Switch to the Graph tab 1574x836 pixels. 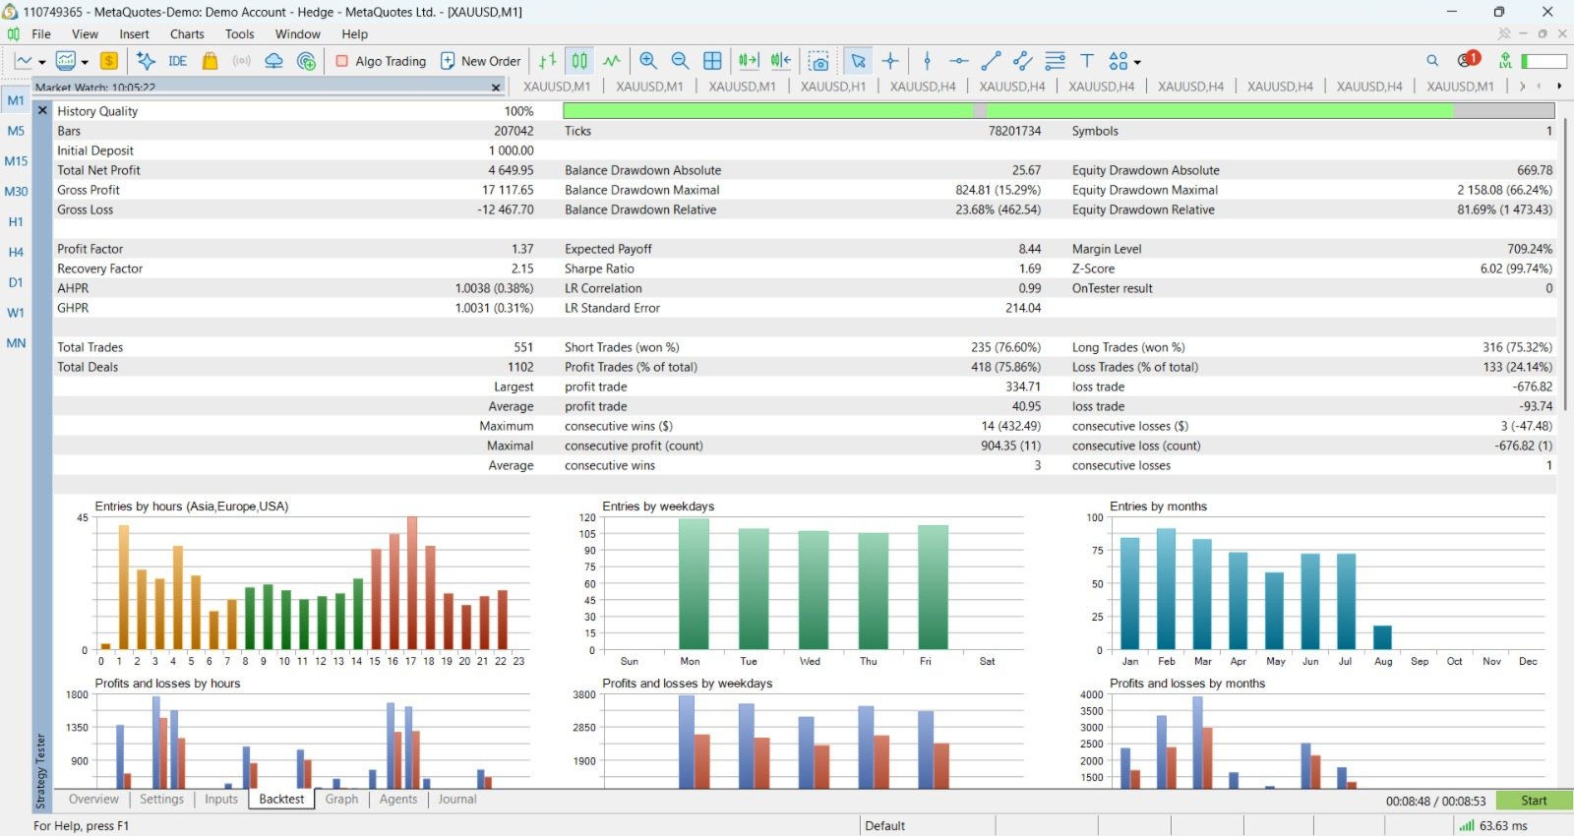point(341,799)
